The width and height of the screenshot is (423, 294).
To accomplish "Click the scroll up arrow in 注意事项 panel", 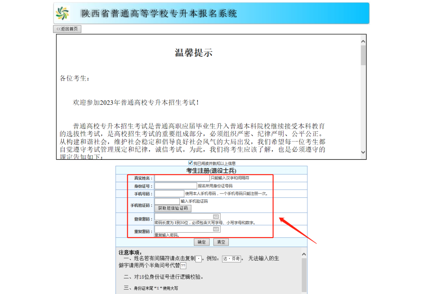I will pyautogui.click(x=304, y=254).
